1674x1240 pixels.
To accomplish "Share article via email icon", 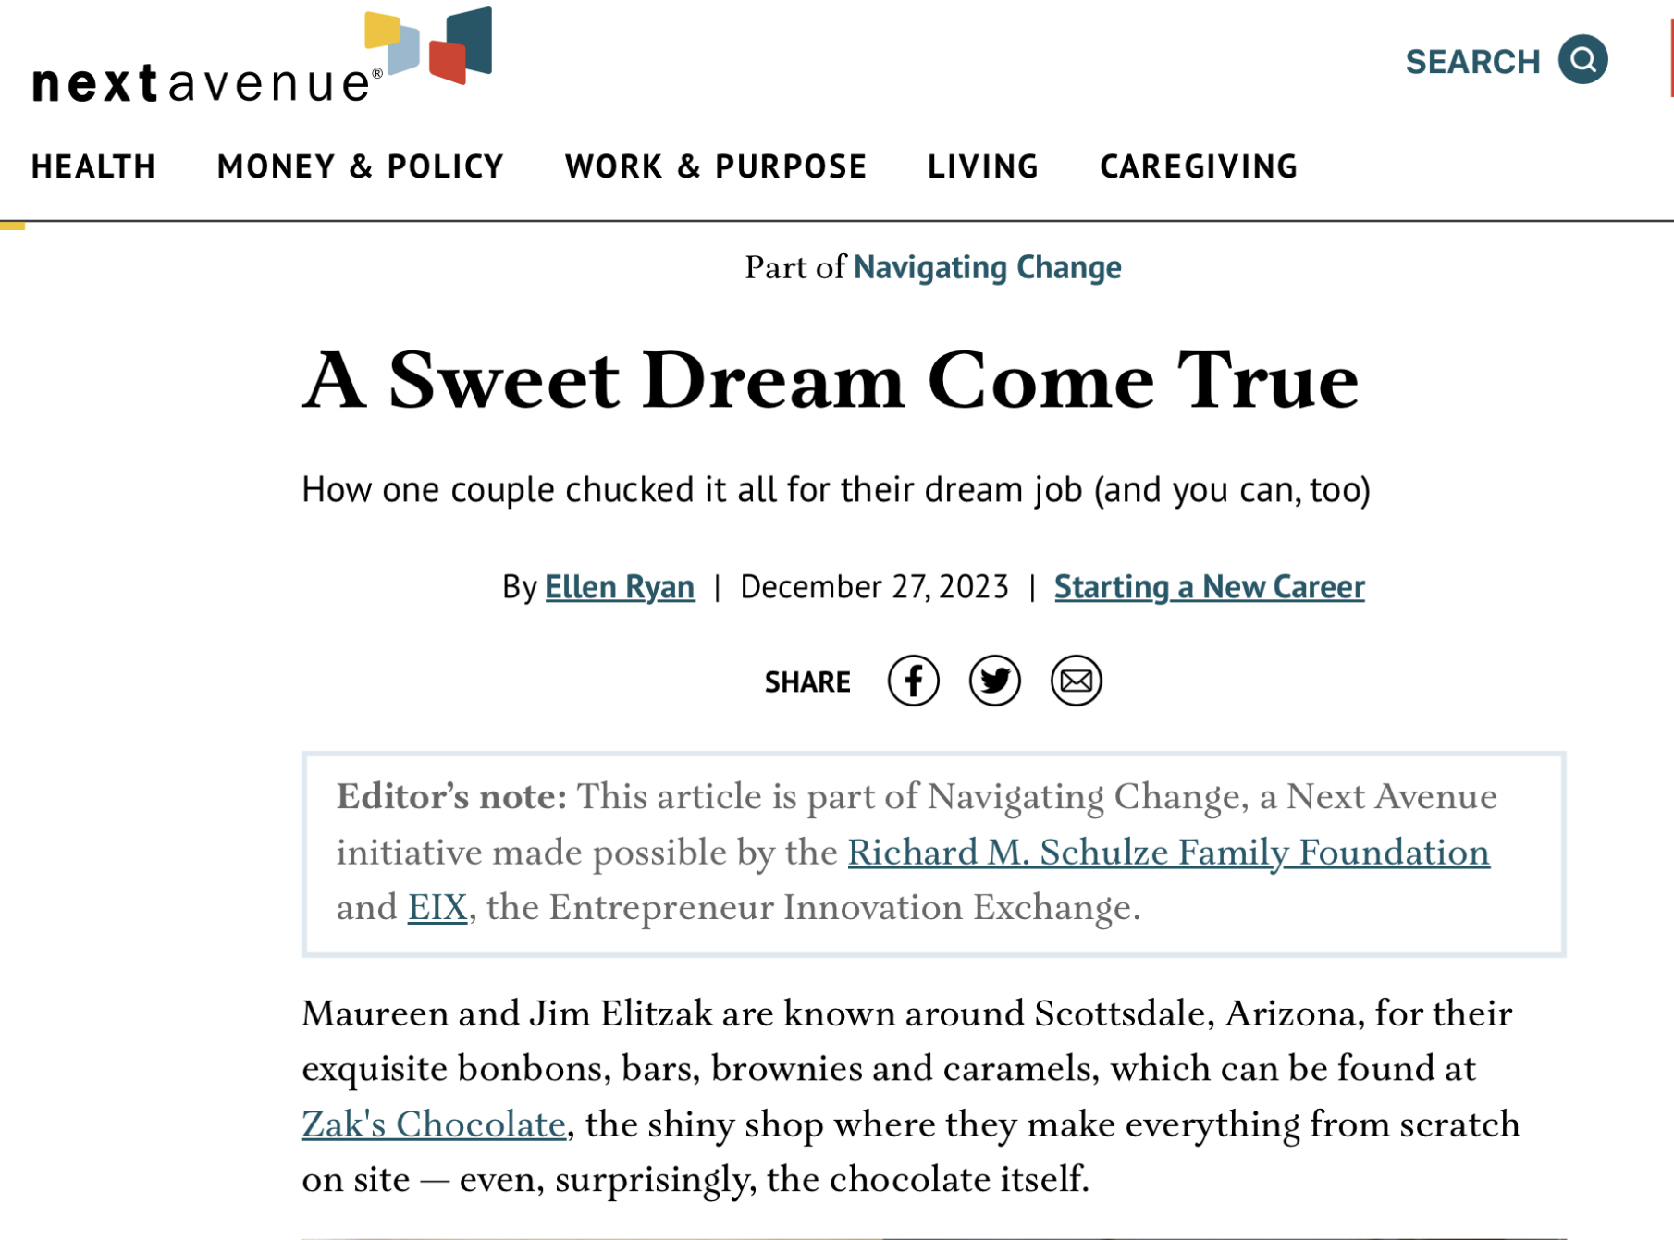I will pyautogui.click(x=1076, y=681).
